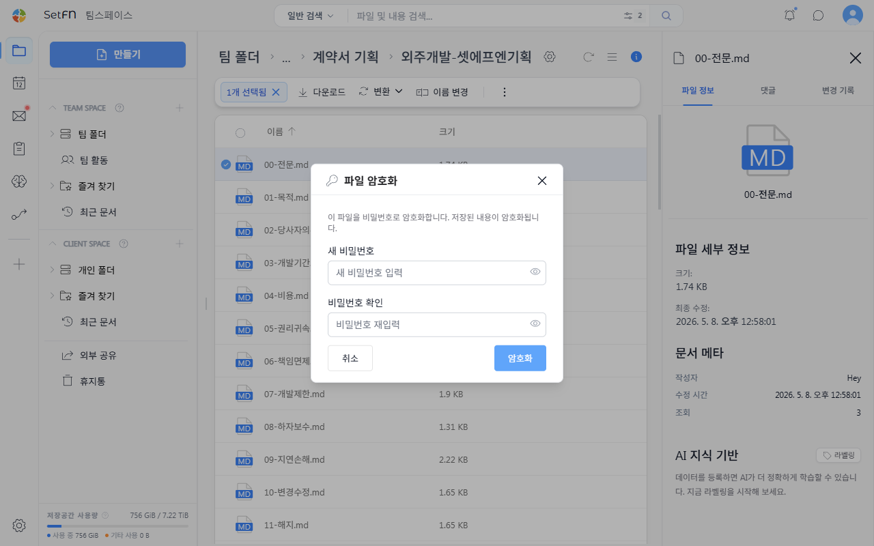
Task: Open the clipboard tasks sidebar icon
Action: point(19,148)
